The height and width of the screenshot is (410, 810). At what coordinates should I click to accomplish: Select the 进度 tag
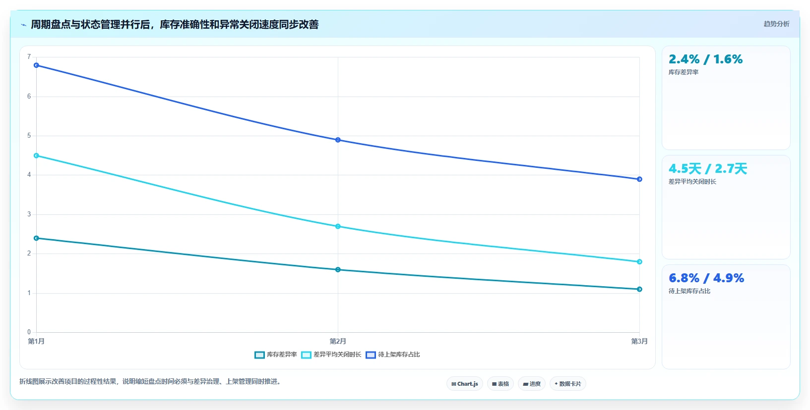tap(532, 384)
